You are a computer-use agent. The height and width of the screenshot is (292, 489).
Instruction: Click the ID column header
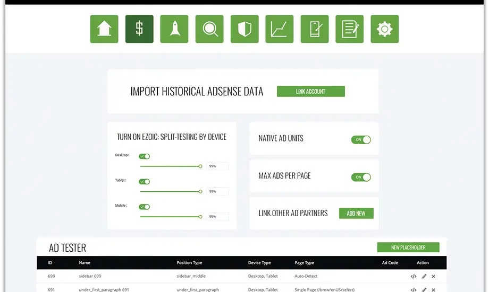click(x=50, y=263)
